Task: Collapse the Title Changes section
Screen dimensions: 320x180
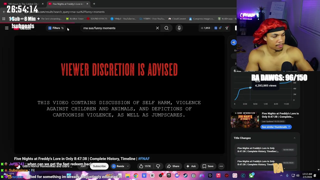Action: coord(294,138)
